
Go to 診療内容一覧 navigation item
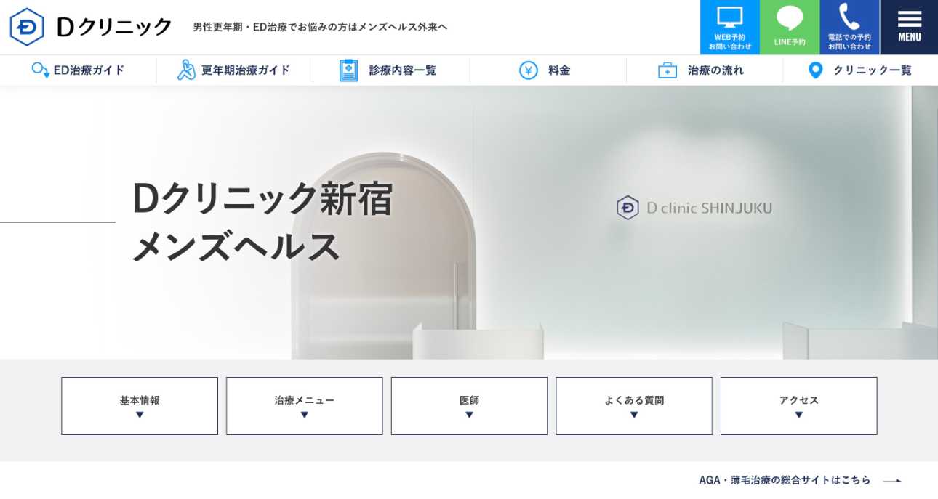click(x=391, y=70)
